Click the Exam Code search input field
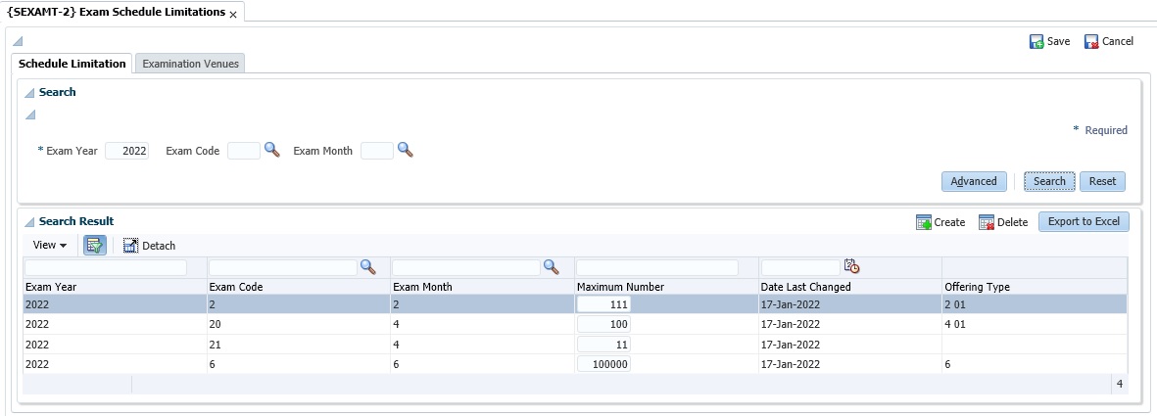 [244, 151]
